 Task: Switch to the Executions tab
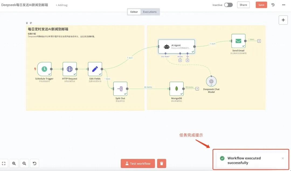150,12
